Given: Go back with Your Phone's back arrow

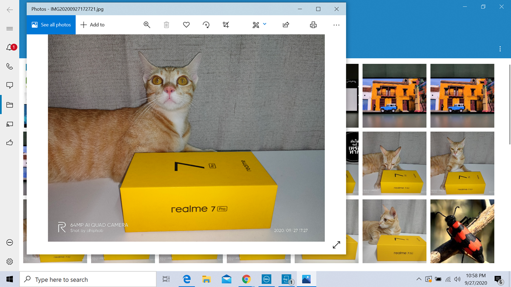Looking at the screenshot, I should (x=10, y=10).
